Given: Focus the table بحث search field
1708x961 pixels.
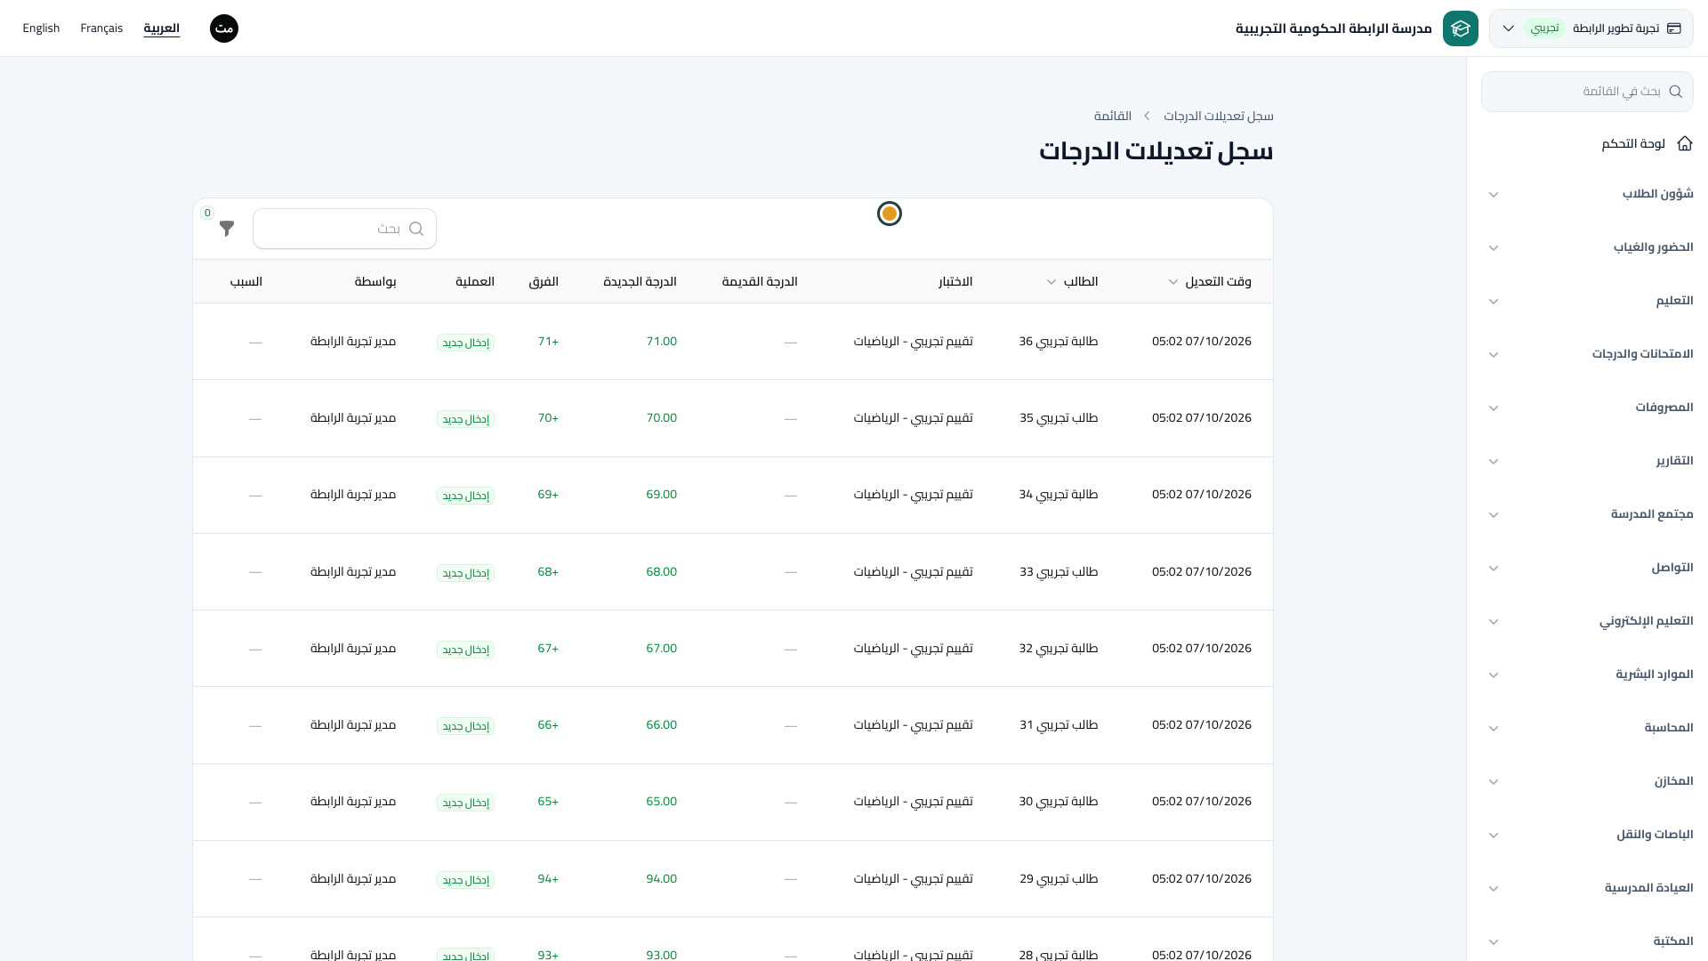Looking at the screenshot, I should pyautogui.click(x=344, y=229).
